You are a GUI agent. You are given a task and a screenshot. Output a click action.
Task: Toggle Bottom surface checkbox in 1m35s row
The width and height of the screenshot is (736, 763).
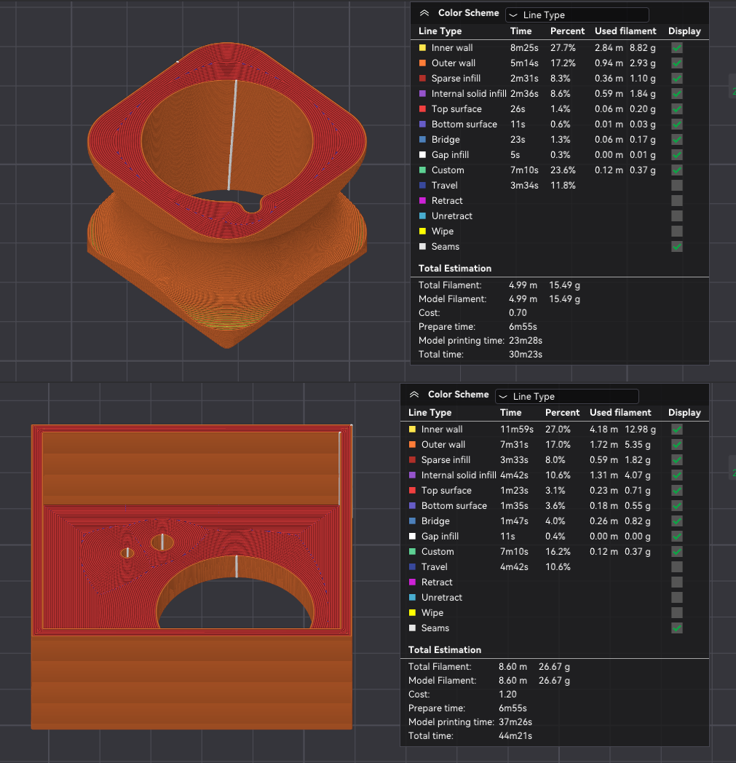click(x=676, y=505)
